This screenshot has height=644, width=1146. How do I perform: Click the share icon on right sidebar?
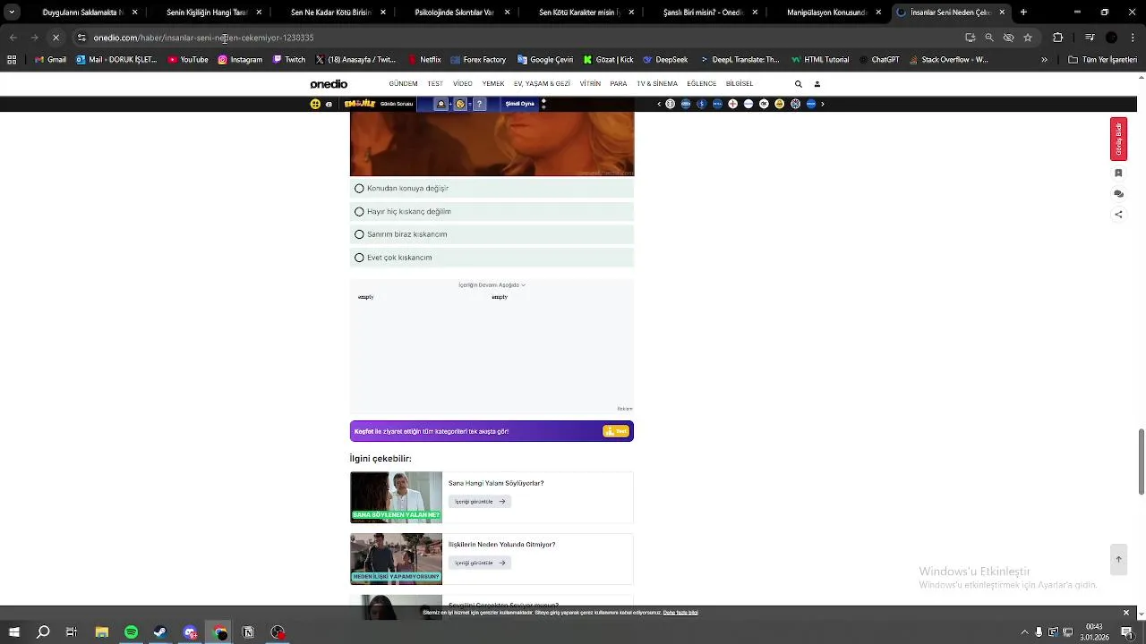coord(1118,215)
